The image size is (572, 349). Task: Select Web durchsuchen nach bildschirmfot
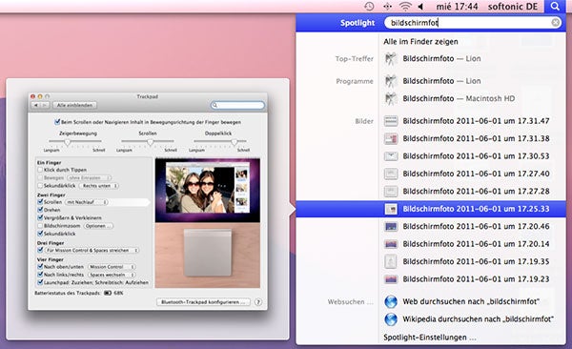[471, 301]
